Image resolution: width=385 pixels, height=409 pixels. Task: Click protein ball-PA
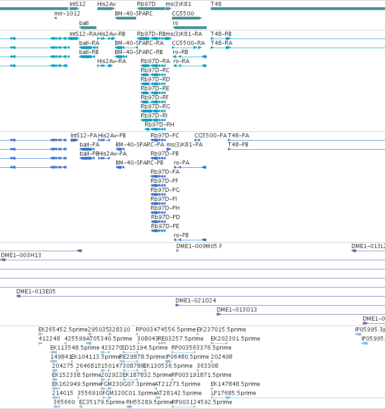coord(90,145)
